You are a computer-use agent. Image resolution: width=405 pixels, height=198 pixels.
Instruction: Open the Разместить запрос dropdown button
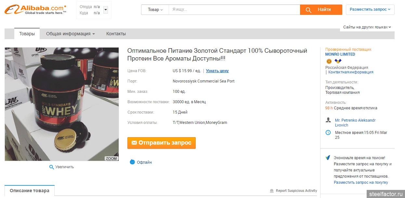coord(370,9)
